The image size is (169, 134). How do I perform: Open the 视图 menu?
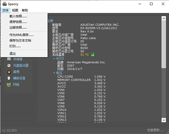coord(15,10)
